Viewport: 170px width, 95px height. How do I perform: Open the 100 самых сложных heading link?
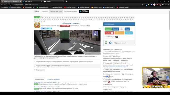pyautogui.click(x=70, y=23)
